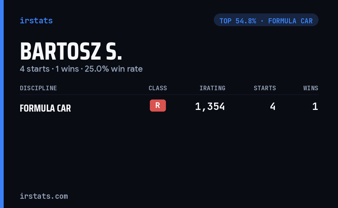Open the FORMULA CAR discipline row

[169, 107]
